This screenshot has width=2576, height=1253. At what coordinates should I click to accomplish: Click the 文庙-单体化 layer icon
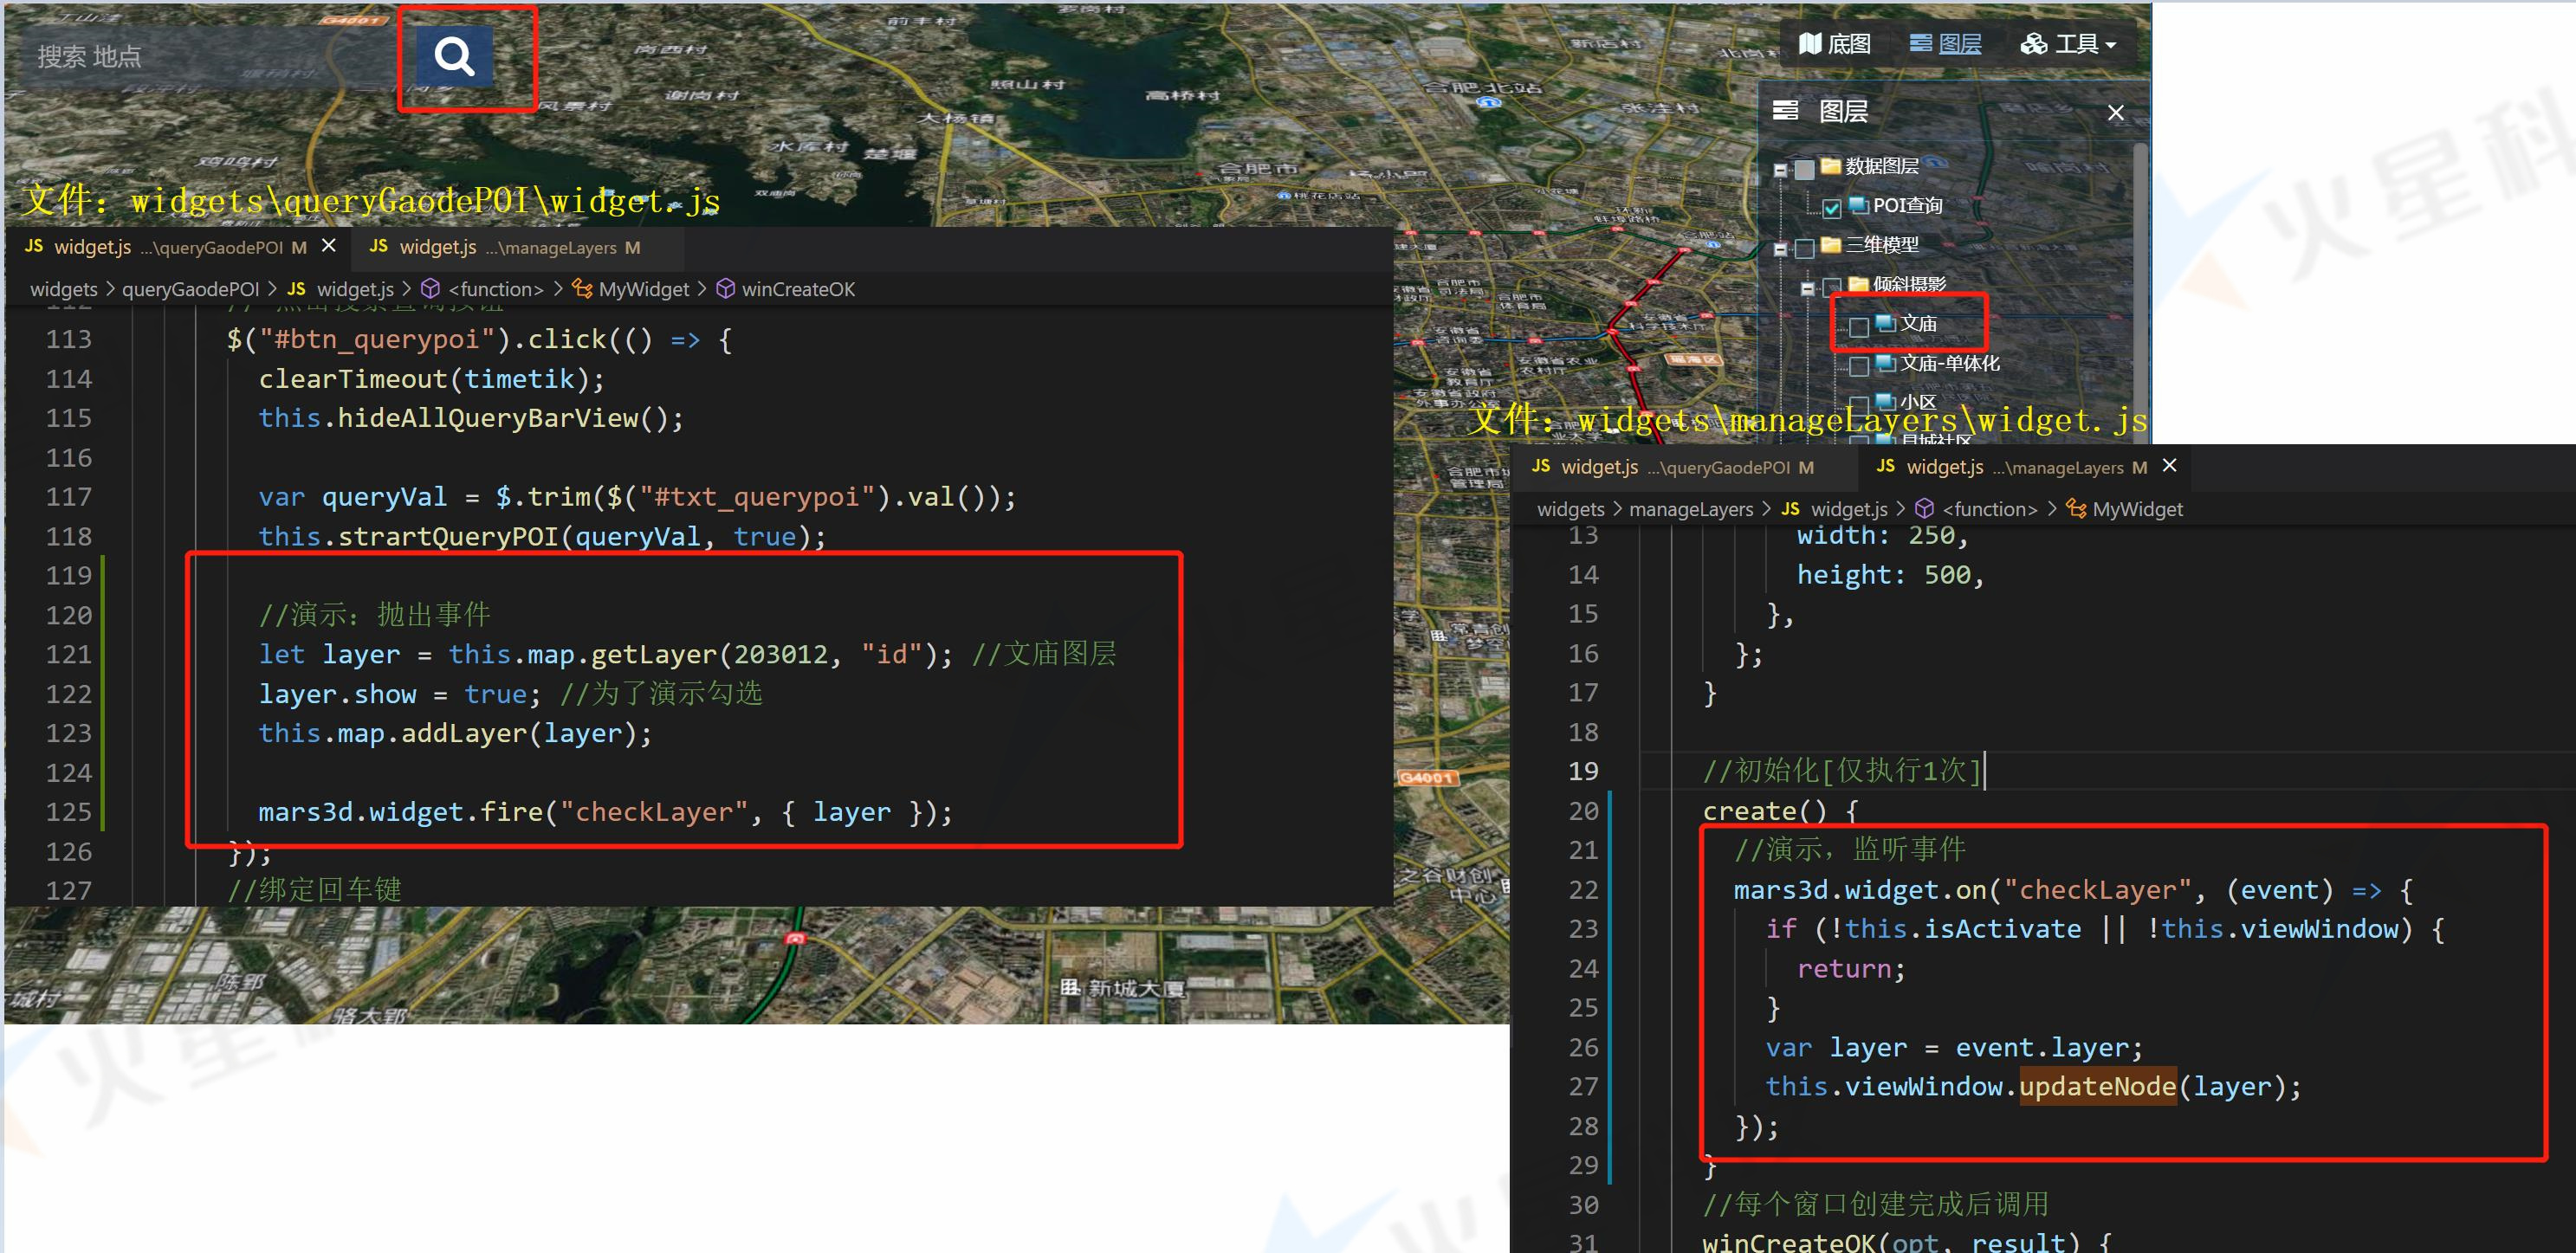(x=1886, y=362)
